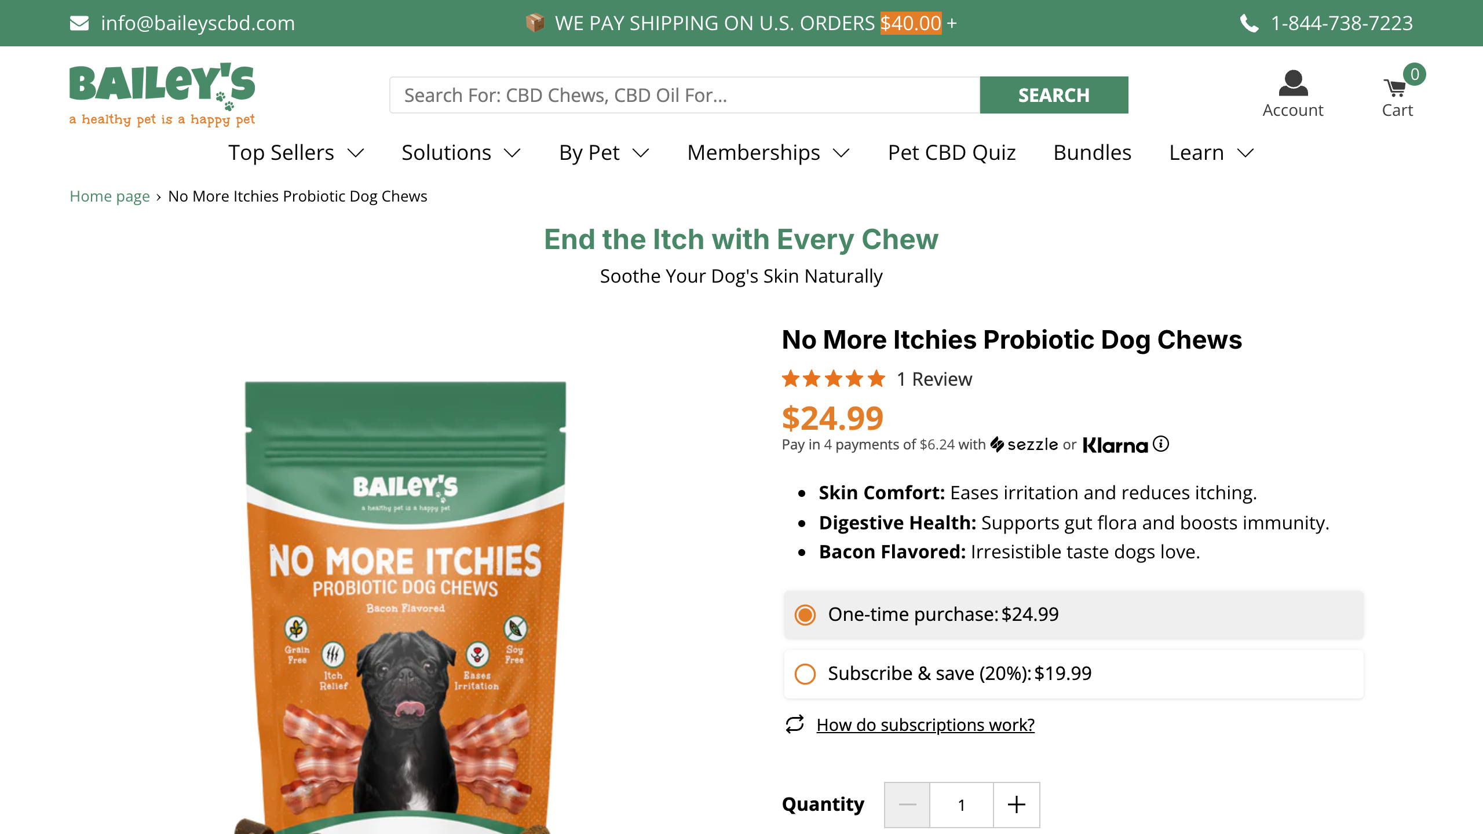Click the email envelope icon

click(x=79, y=23)
